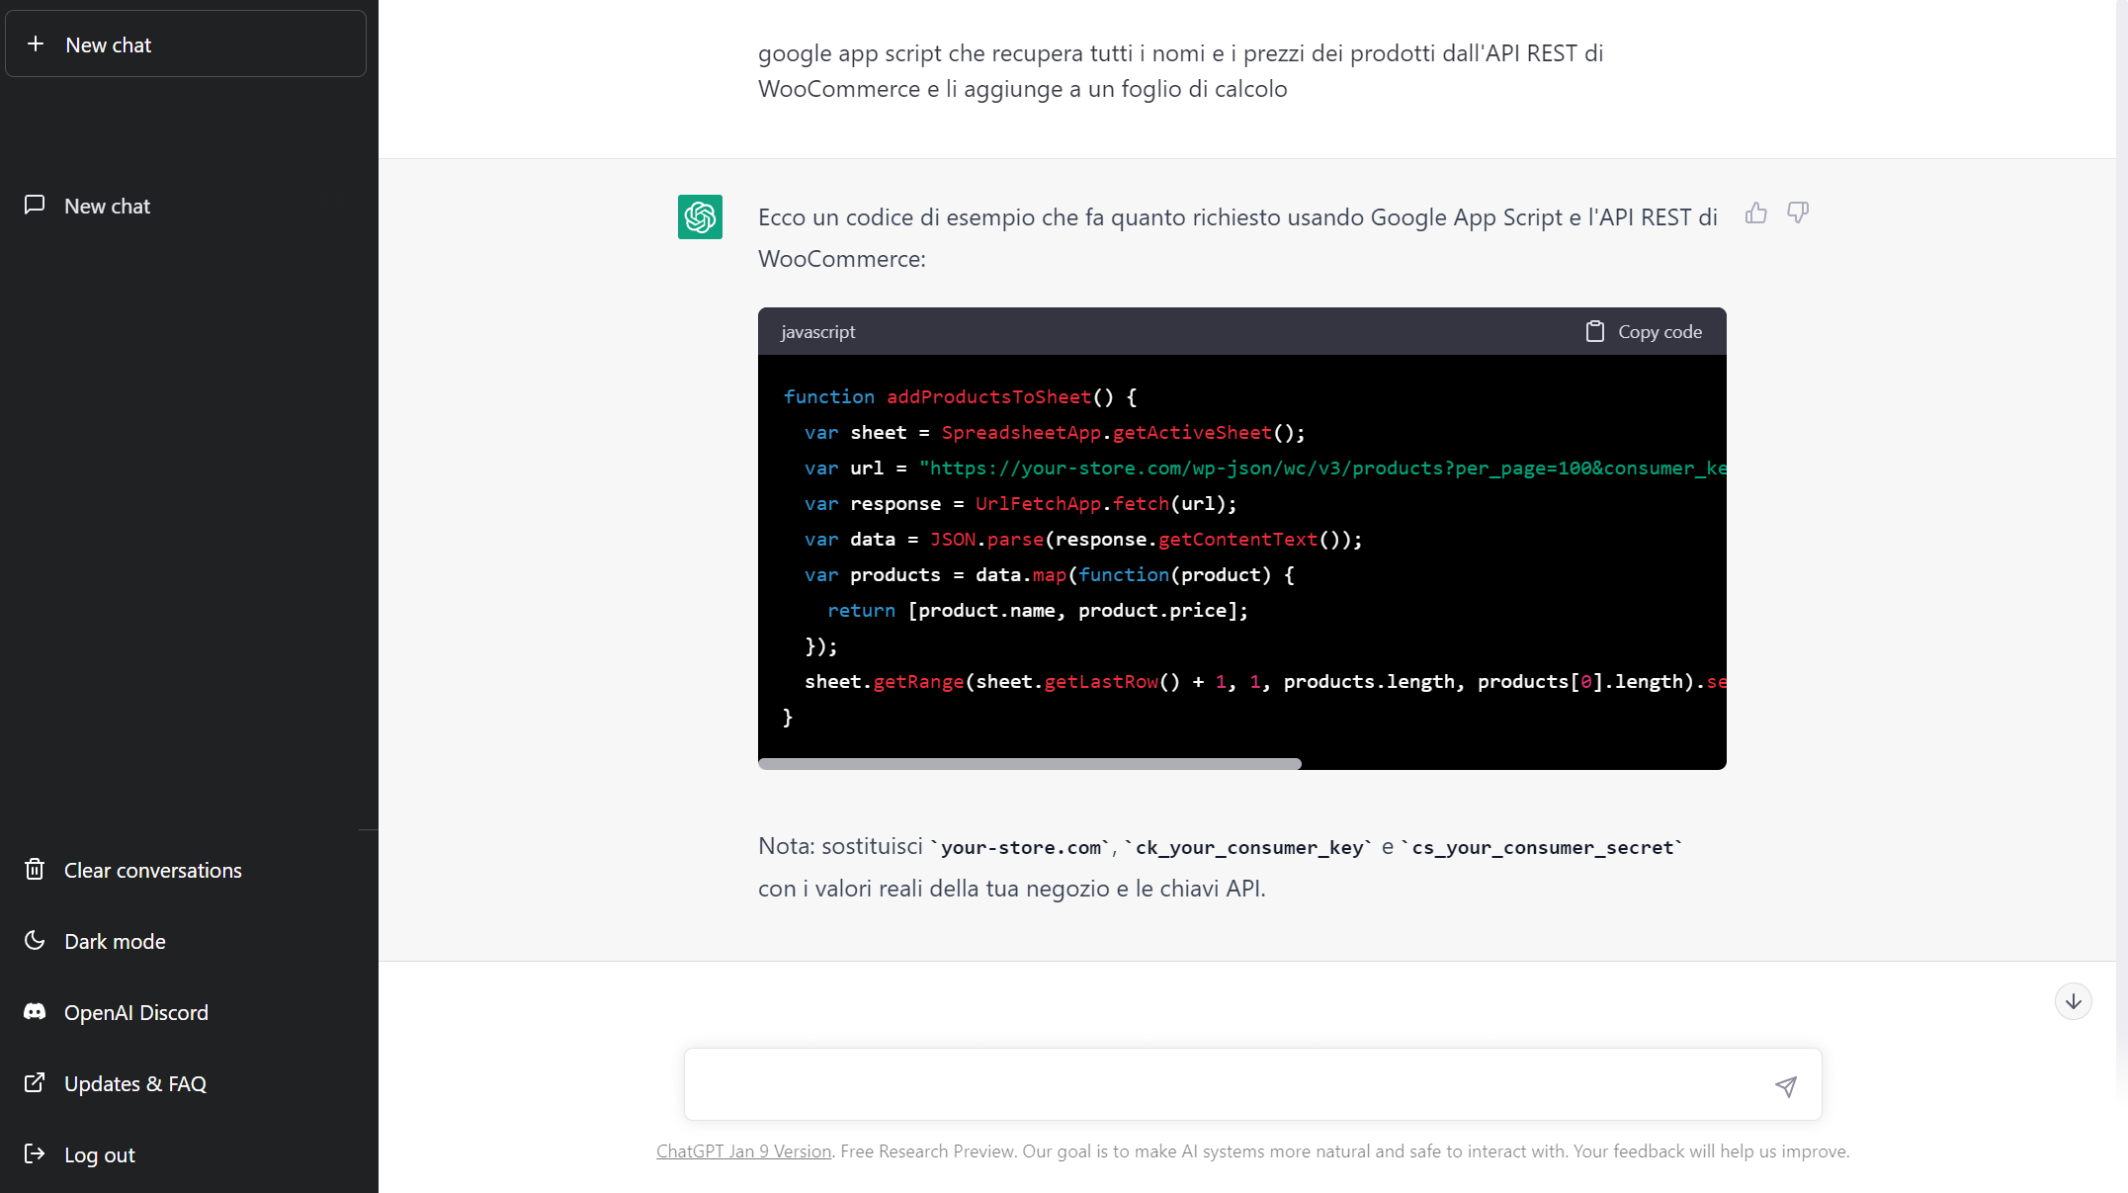The image size is (2128, 1193).
Task: Open the ChatGPT Jan 9 Version link
Action: click(743, 1151)
